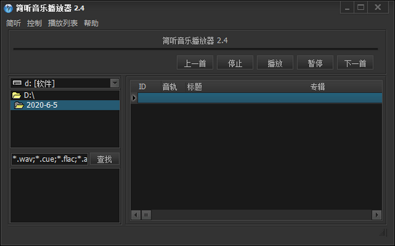395x246 pixels.
Task: Open the drive selection dropdown arrow
Action: click(x=115, y=83)
